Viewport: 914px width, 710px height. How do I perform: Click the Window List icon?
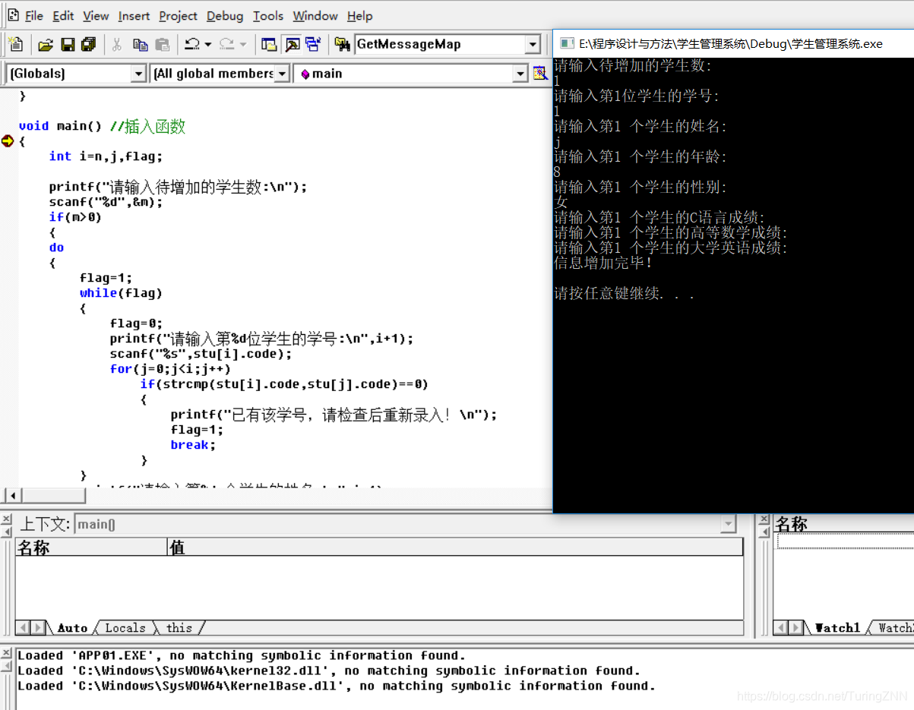point(313,44)
